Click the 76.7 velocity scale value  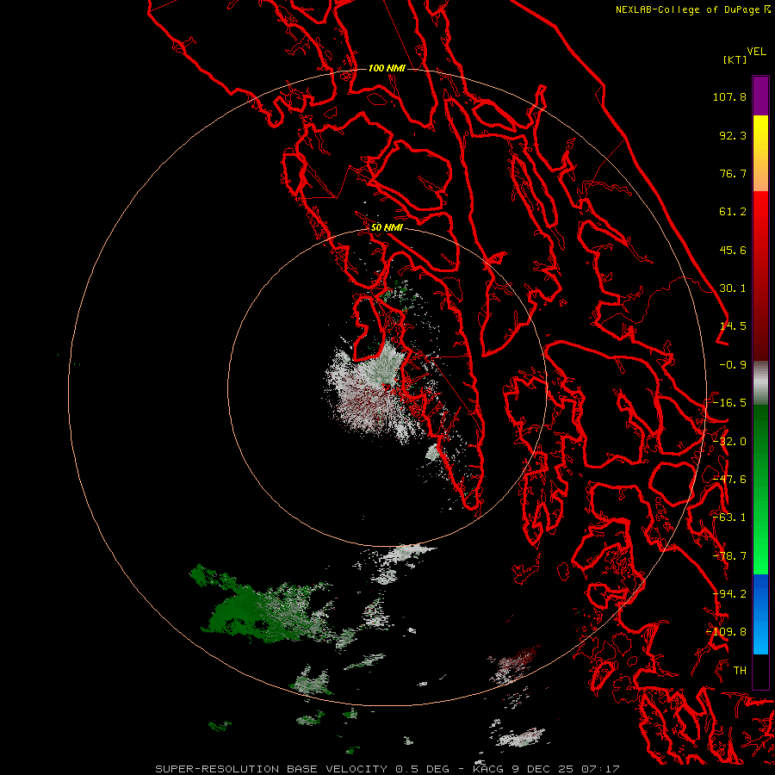(733, 173)
